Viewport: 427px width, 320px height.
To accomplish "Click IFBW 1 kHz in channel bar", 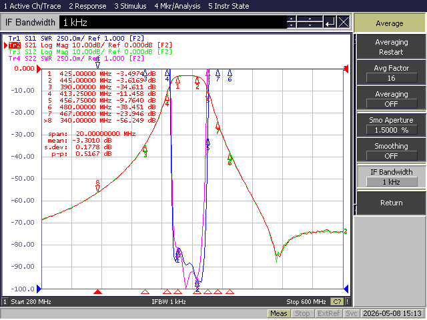I will point(169,302).
